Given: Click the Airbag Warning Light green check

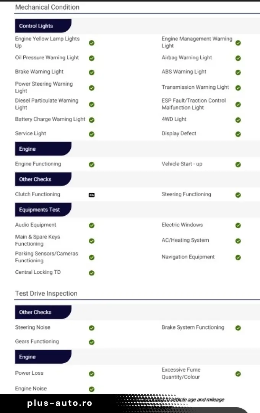Looking at the screenshot, I should click(238, 58).
